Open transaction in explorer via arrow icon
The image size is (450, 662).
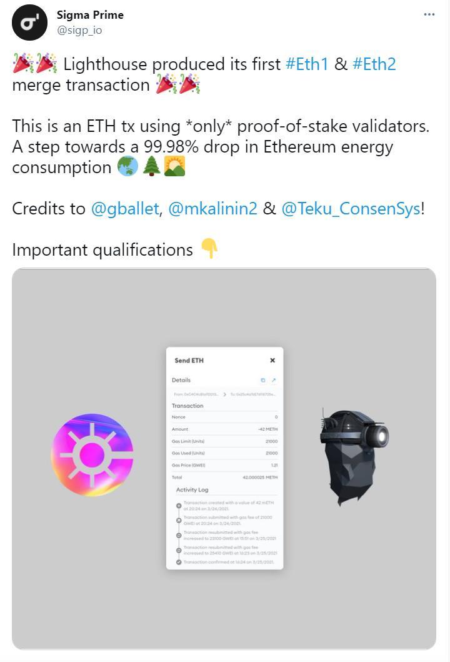pos(274,380)
